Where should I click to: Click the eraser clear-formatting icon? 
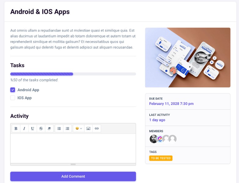pyautogui.click(x=49, y=128)
